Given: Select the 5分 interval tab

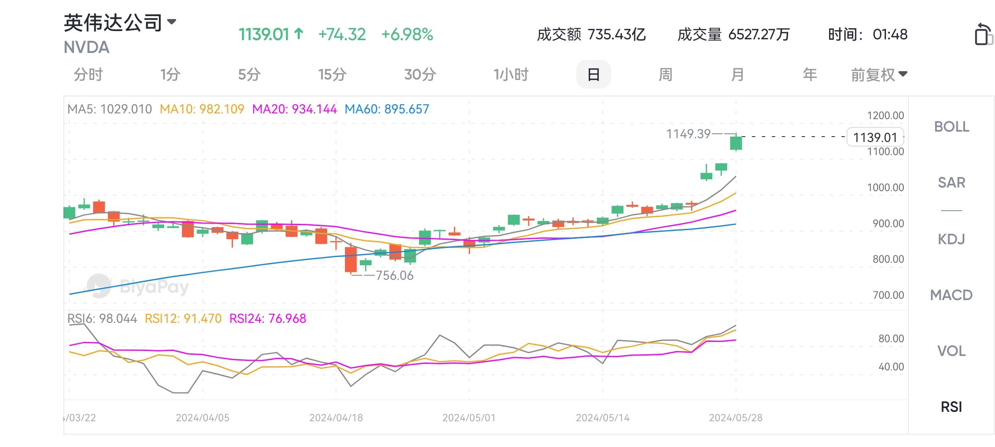Looking at the screenshot, I should coord(249,74).
